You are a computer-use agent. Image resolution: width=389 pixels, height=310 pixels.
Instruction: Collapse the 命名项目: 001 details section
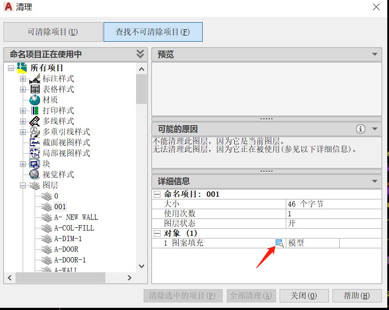[x=157, y=194]
